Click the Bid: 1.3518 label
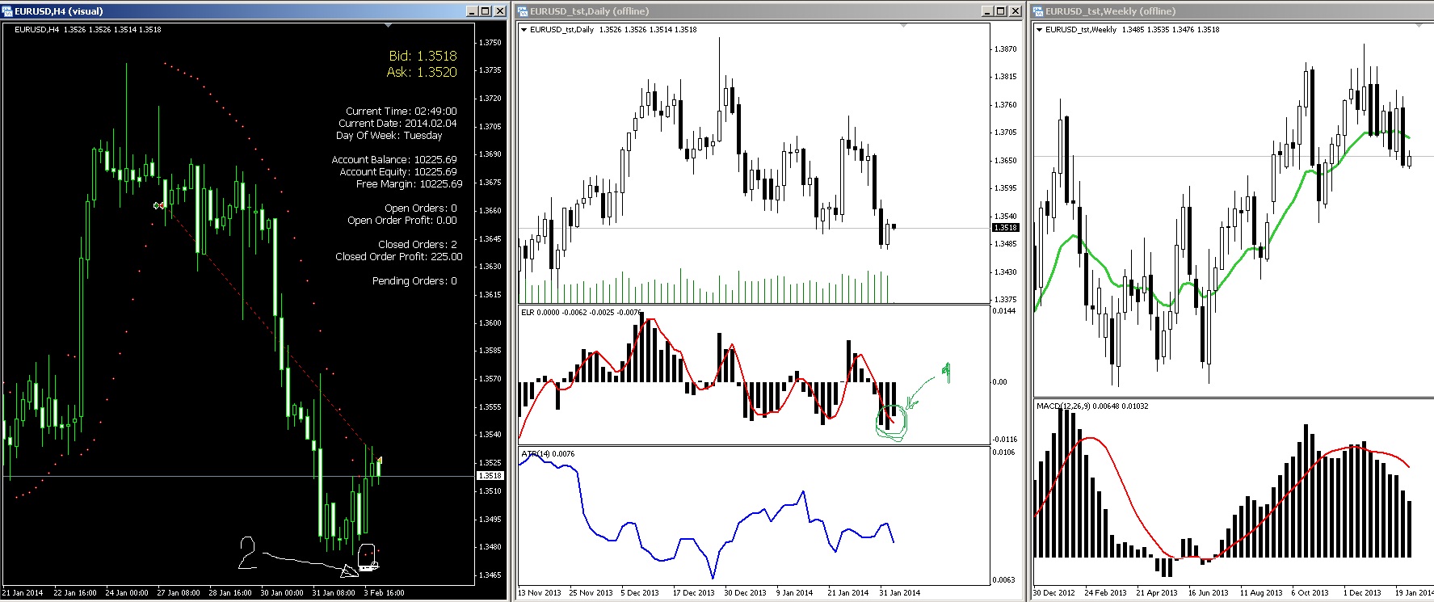1434x602 pixels. pos(423,56)
